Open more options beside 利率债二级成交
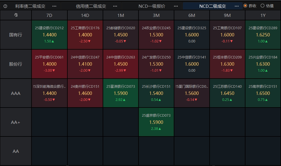 (54, 6)
